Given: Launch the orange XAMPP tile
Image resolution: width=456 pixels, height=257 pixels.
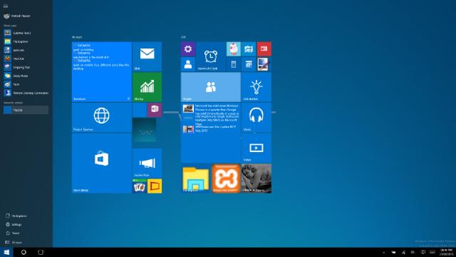Looking at the screenshot, I should [226, 178].
